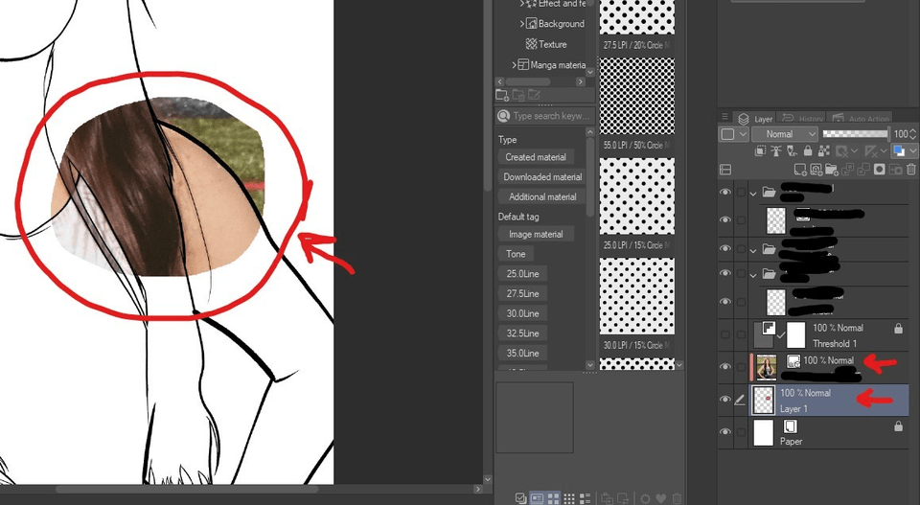Viewport: 920px width, 505px height.
Task: Click opacity value stepper arrows
Action: click(x=912, y=134)
